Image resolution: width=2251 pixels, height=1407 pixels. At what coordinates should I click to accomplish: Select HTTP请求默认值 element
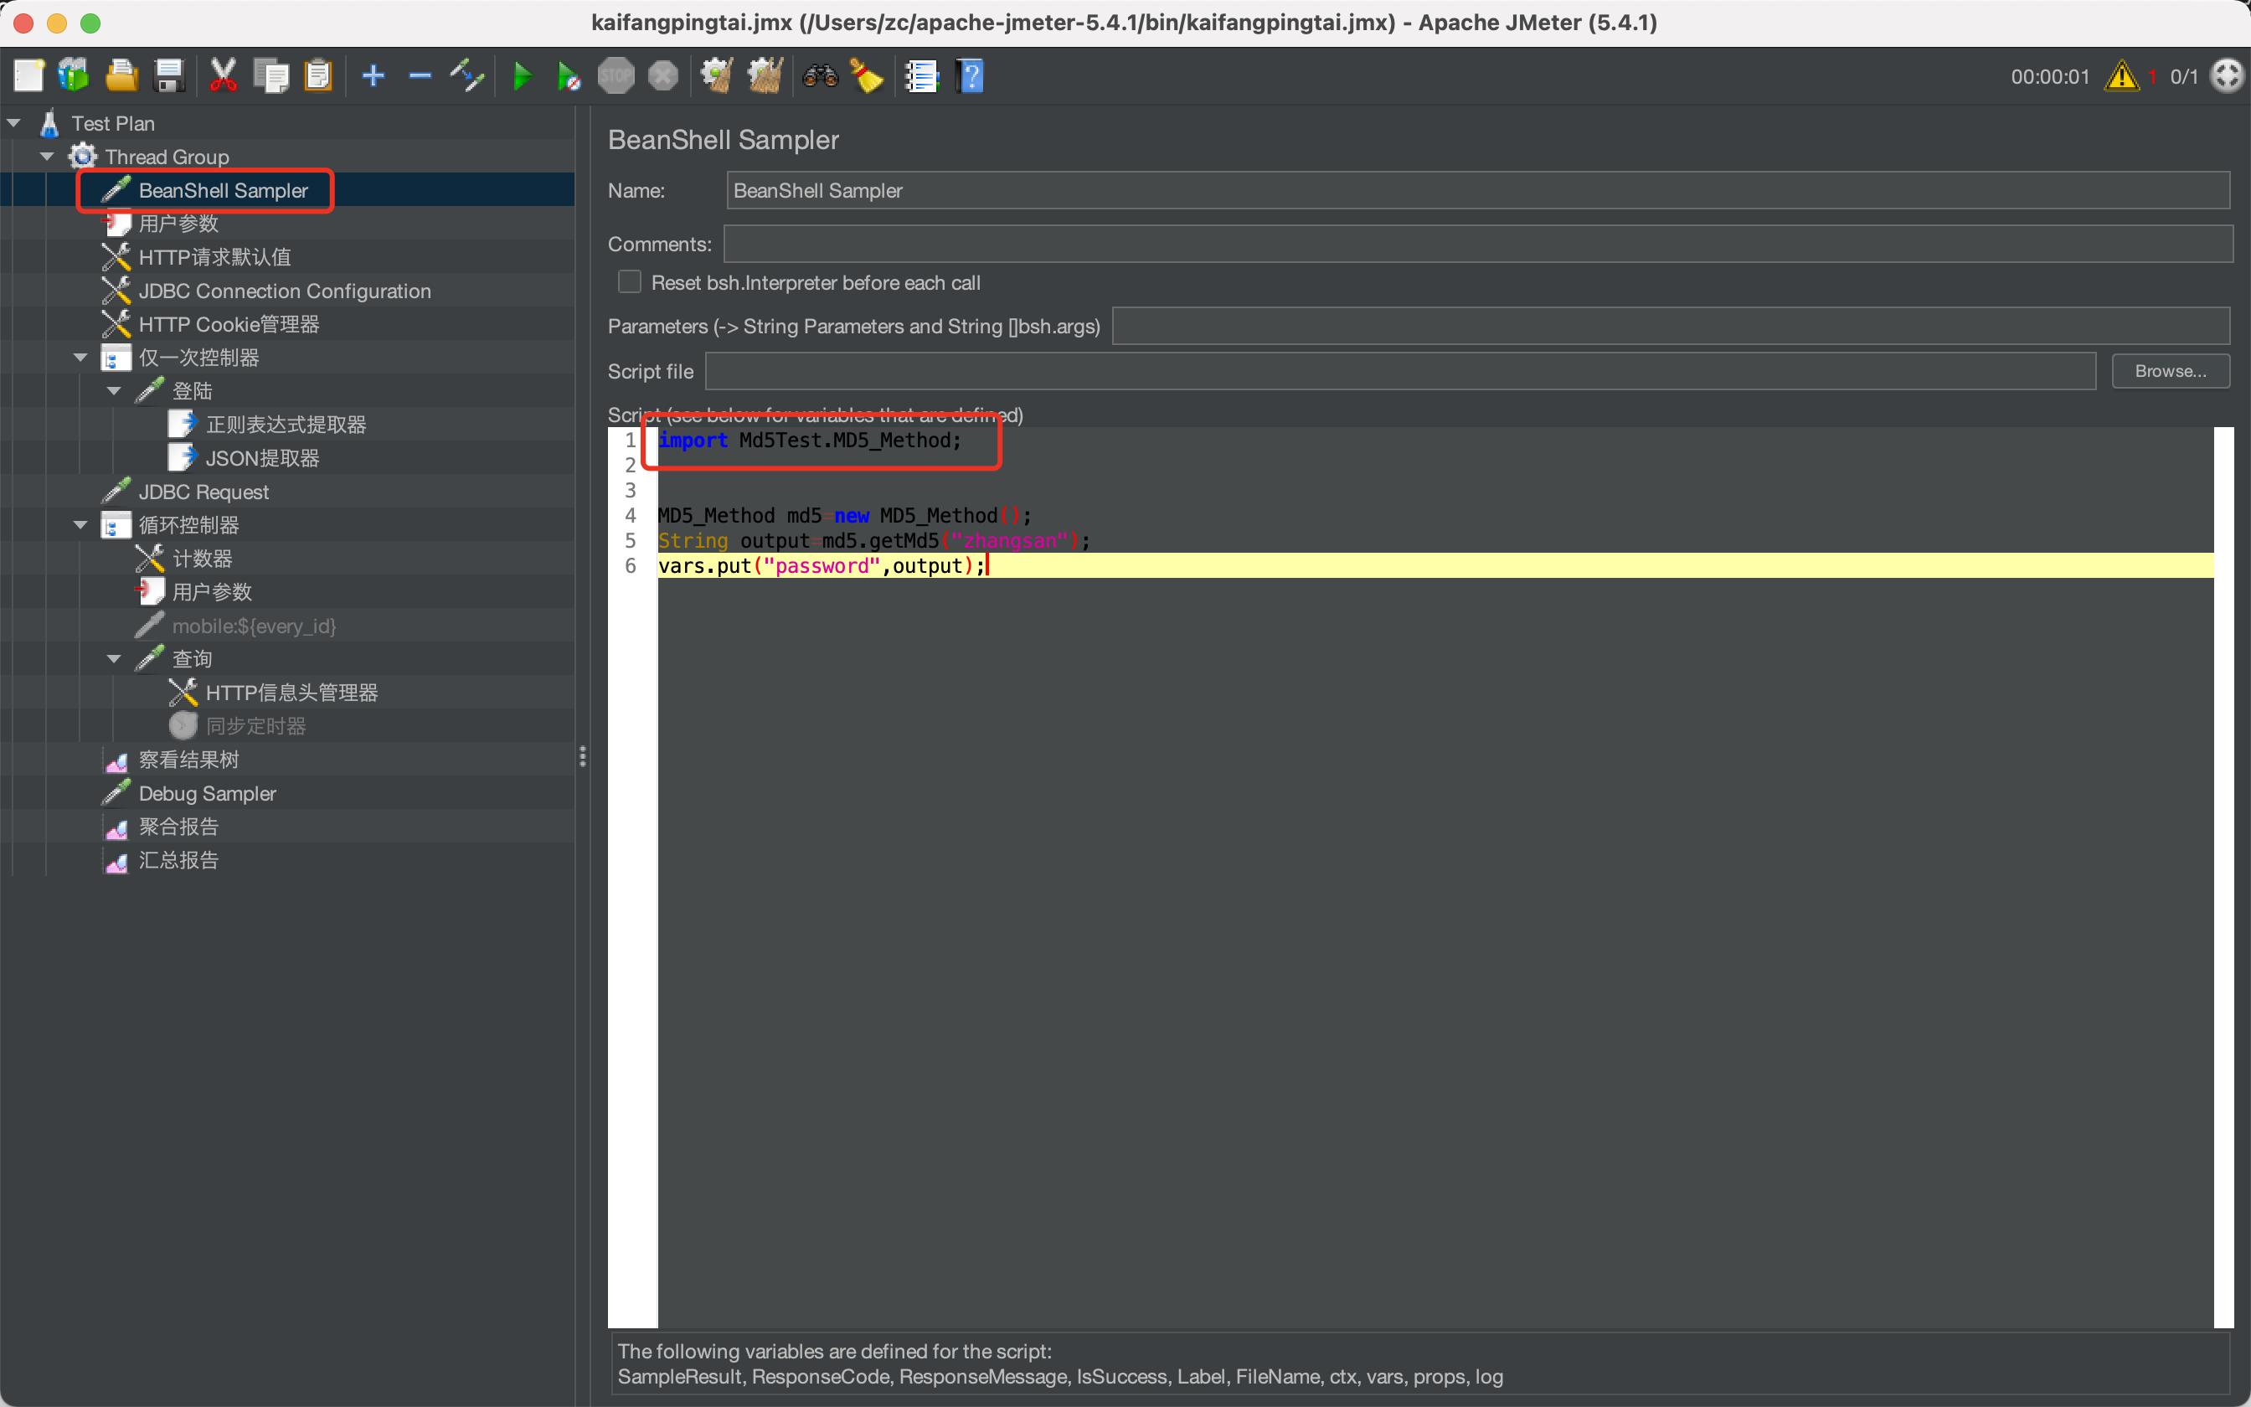(x=215, y=257)
